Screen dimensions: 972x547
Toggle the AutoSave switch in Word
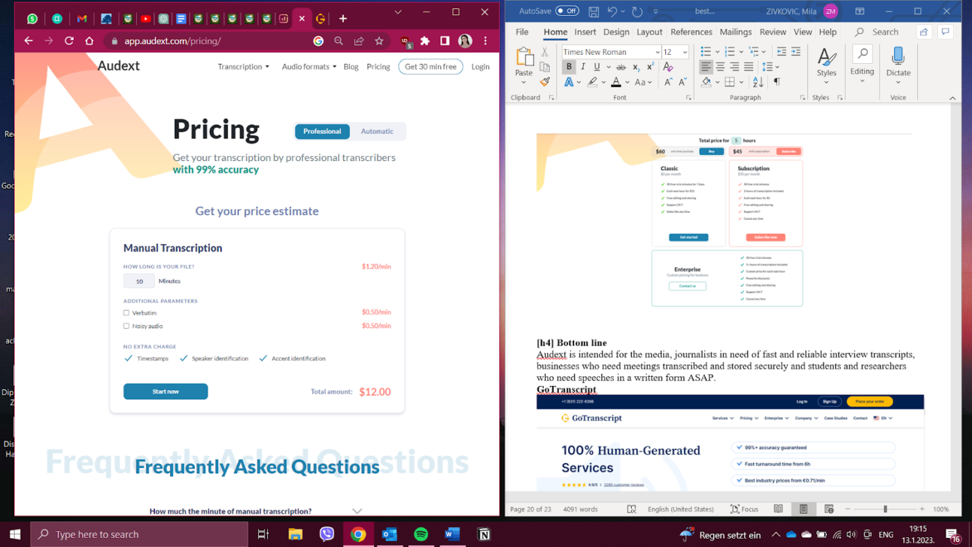pos(567,11)
